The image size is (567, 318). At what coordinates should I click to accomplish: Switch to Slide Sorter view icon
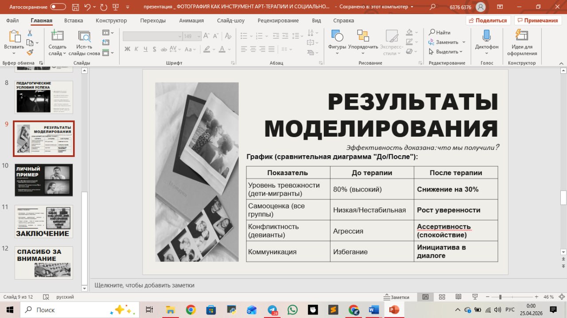tap(442, 297)
